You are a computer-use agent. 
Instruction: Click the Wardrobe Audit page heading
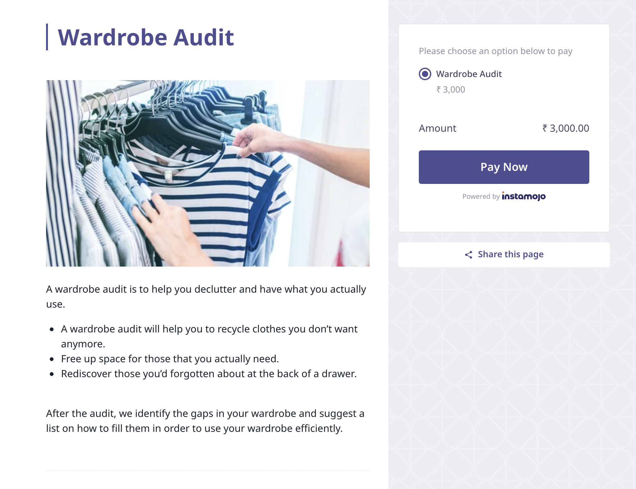tap(146, 37)
